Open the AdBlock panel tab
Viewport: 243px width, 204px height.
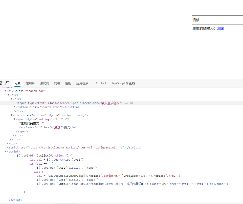click(x=101, y=83)
